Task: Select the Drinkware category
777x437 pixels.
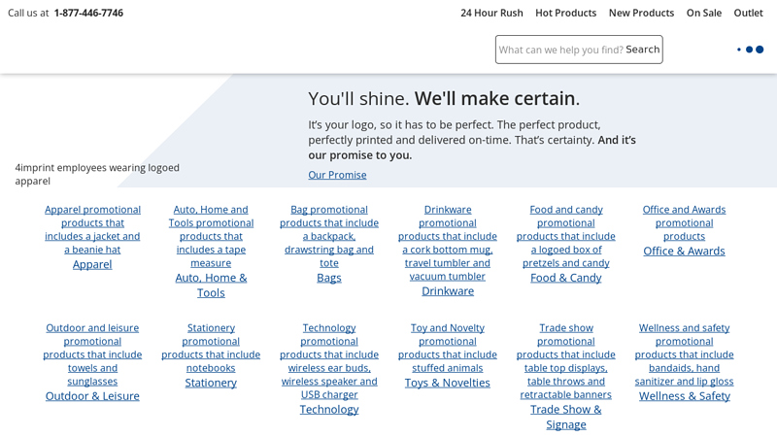Action: [x=448, y=290]
